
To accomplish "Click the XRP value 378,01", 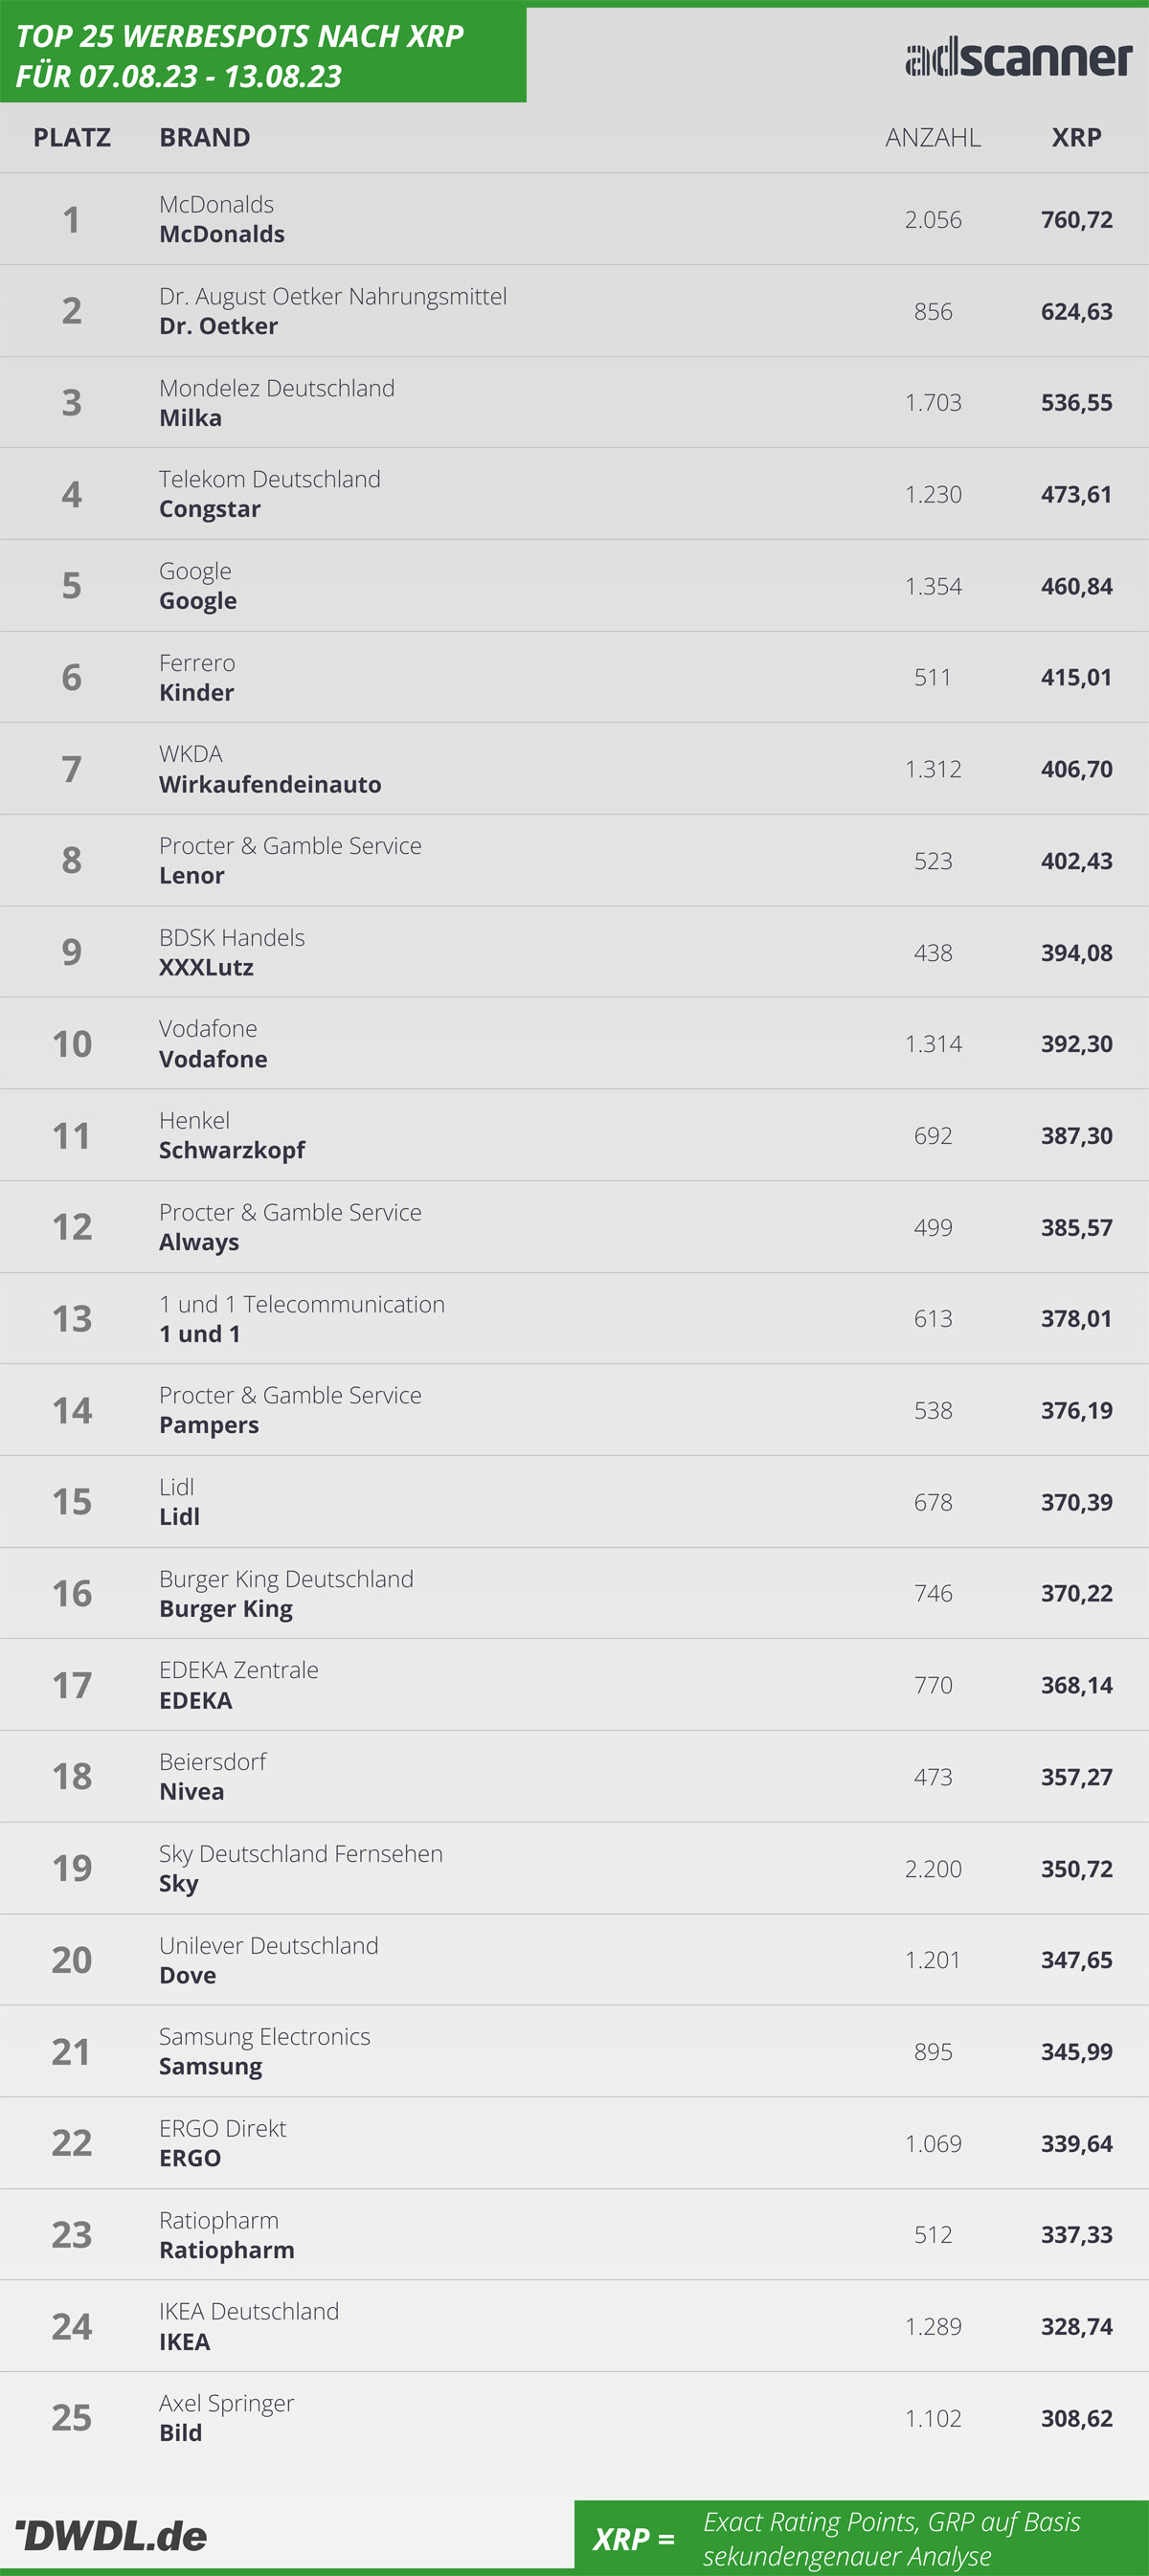I will 1076,1318.
